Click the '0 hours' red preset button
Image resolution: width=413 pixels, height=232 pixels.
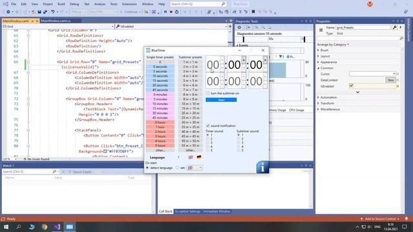tap(160, 122)
